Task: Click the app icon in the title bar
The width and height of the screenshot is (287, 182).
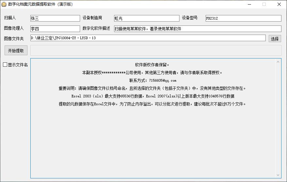Action: click(4, 4)
